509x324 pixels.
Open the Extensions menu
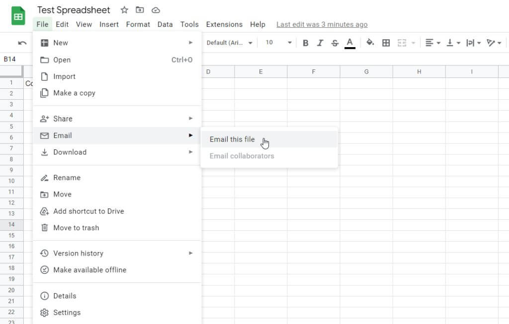224,24
